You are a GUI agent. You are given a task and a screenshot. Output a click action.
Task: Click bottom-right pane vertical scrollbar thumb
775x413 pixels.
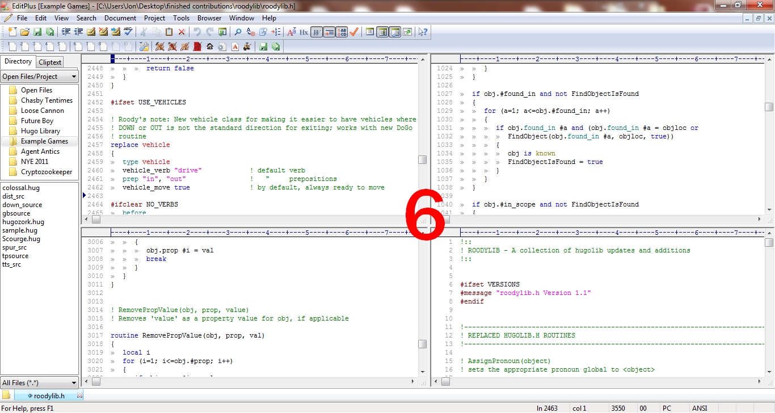pyautogui.click(x=769, y=242)
